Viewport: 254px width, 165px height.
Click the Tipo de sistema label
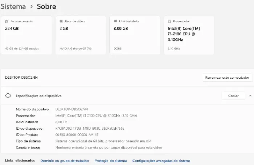click(28, 141)
